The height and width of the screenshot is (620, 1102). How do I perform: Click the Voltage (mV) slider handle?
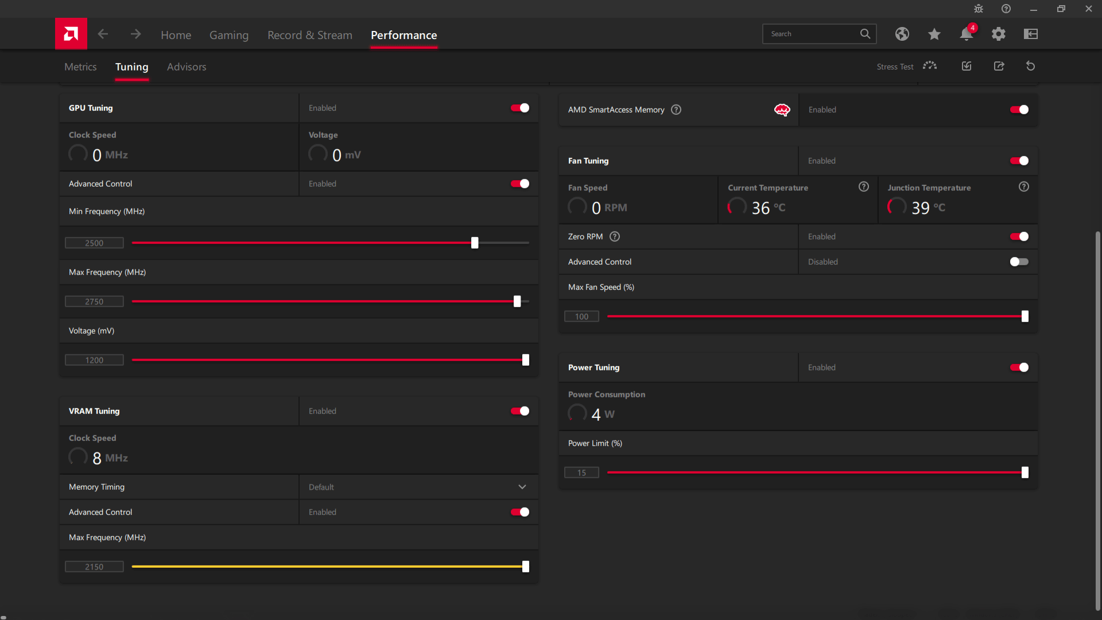526,360
